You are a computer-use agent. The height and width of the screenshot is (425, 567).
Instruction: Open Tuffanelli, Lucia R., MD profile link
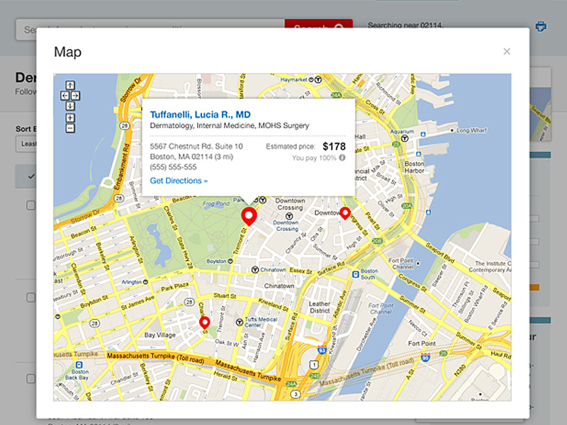(x=200, y=115)
